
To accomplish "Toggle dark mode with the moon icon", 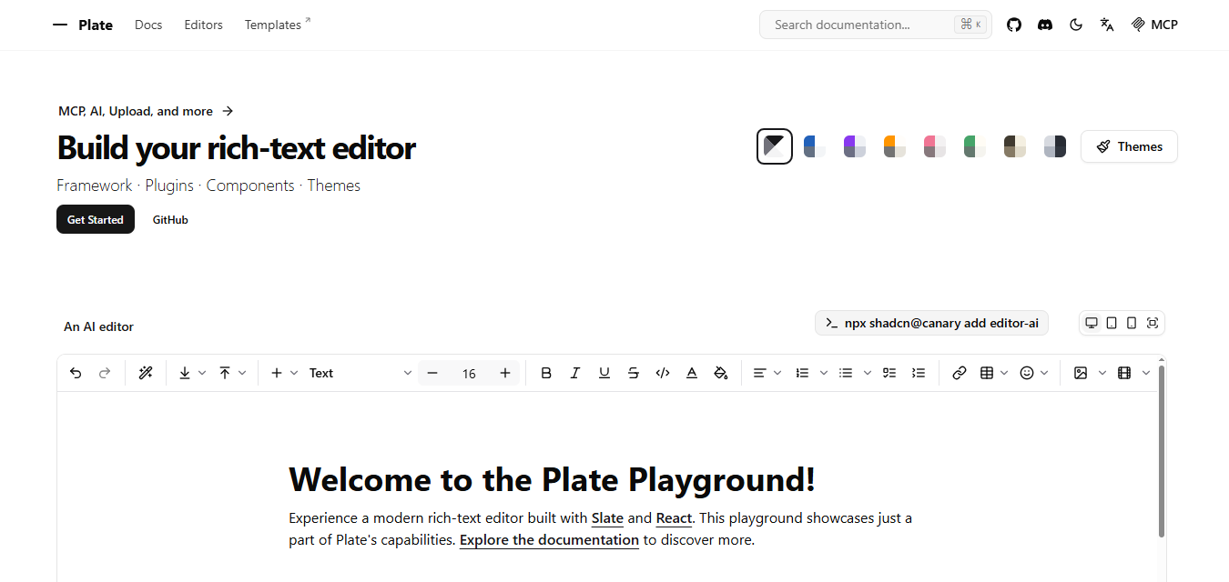I will [x=1076, y=25].
